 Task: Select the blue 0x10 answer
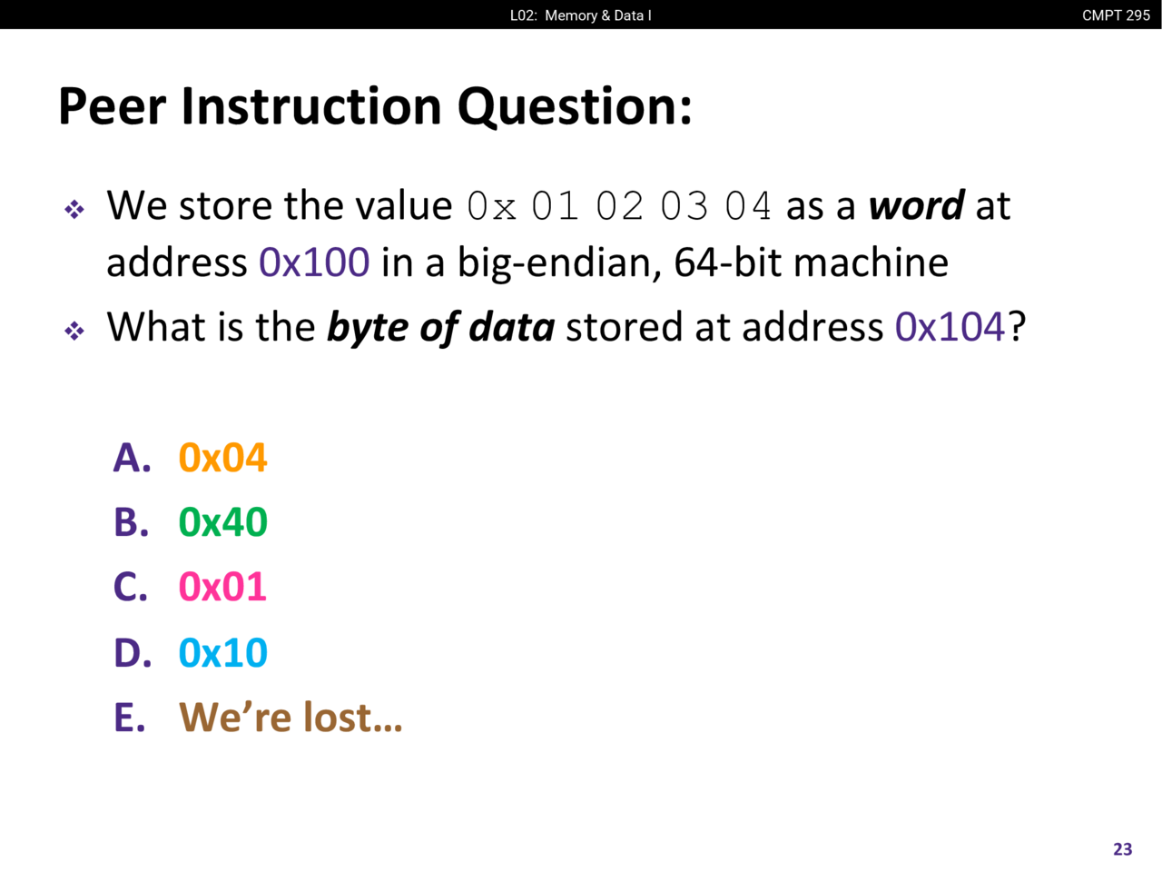222,652
